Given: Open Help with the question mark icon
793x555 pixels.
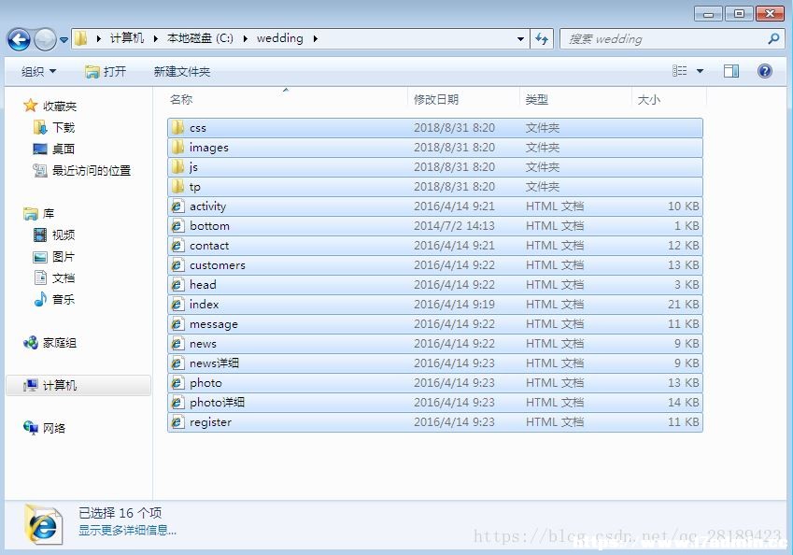Looking at the screenshot, I should pyautogui.click(x=765, y=71).
